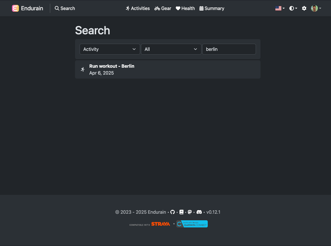The height and width of the screenshot is (246, 331).
Task: Open the Health nav item
Action: 185,9
